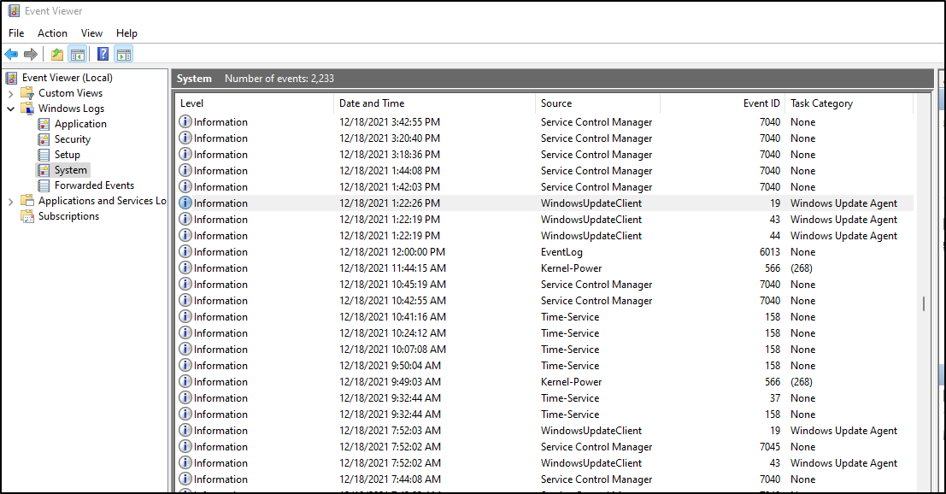Click "(268)" task category at 9:49:03 AM
Image resolution: width=946 pixels, height=494 pixels.
coord(802,382)
